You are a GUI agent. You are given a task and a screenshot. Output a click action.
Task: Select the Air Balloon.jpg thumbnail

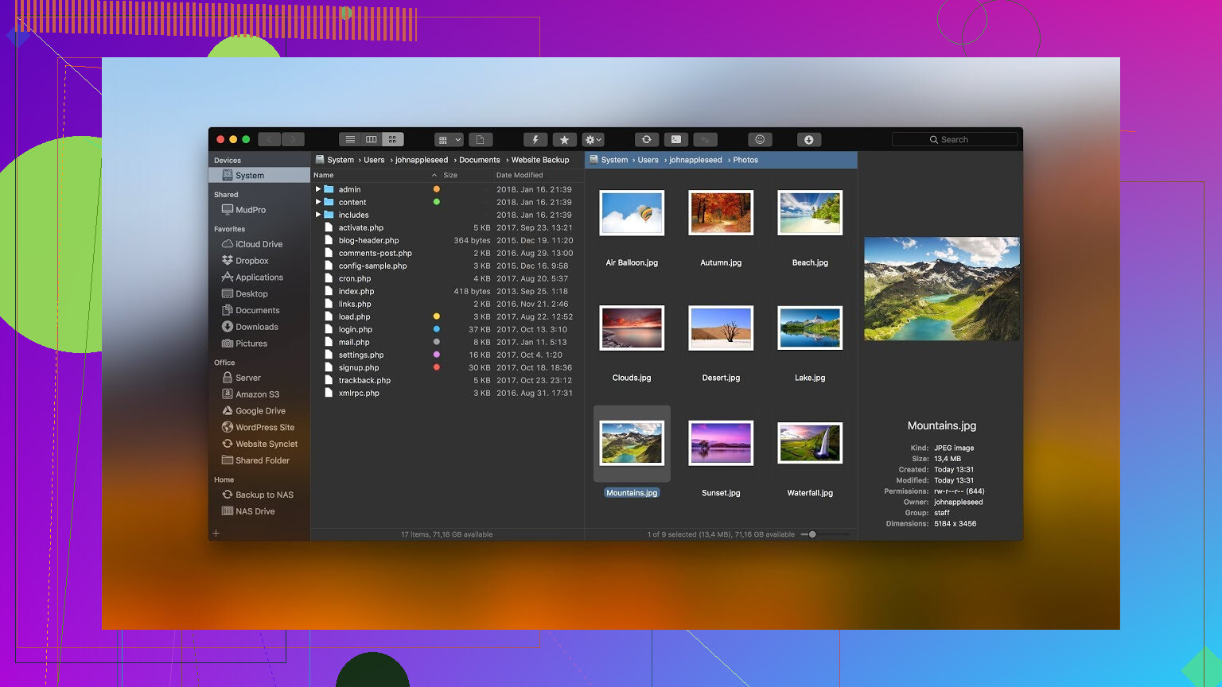pos(632,213)
